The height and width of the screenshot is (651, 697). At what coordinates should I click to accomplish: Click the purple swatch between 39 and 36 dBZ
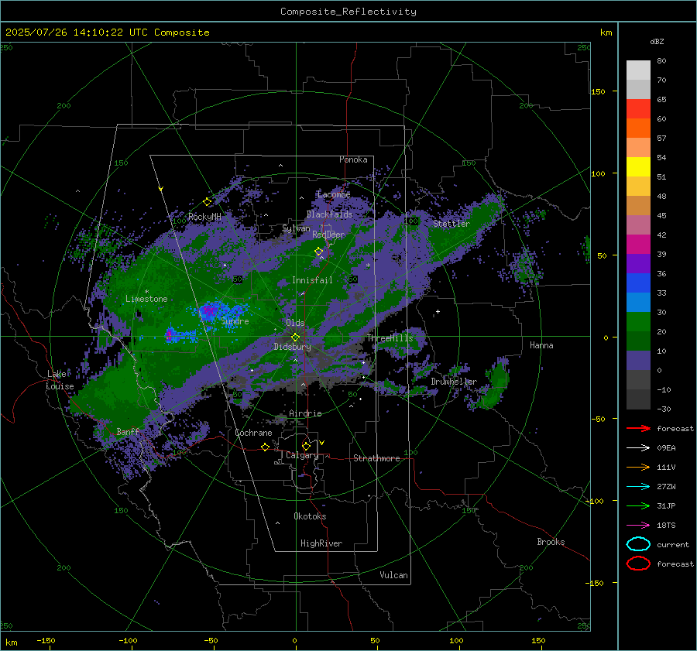point(638,263)
